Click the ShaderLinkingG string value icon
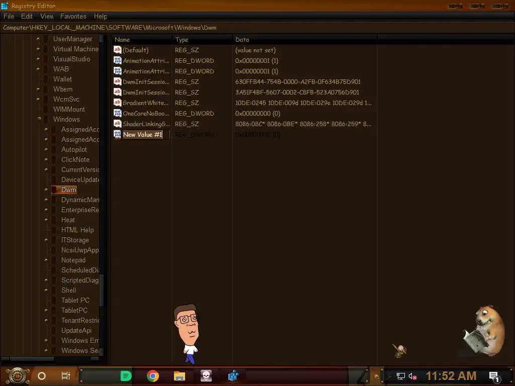The width and height of the screenshot is (515, 386). pyautogui.click(x=118, y=124)
